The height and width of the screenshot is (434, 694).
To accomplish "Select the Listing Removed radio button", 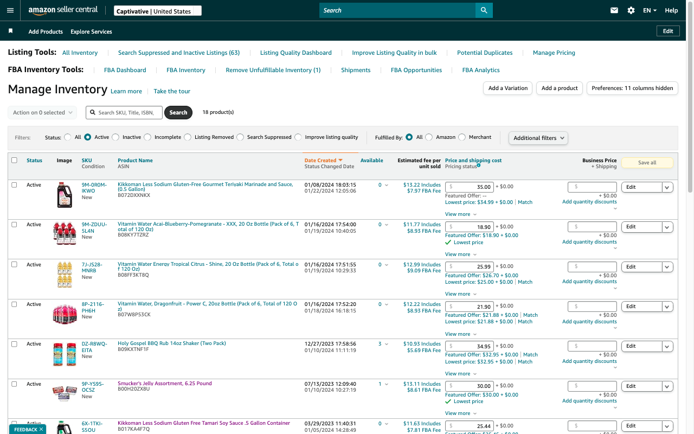I will 188,137.
